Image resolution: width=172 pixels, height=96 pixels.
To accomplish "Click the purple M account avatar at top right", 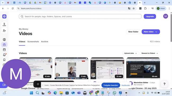I will click(x=166, y=16).
